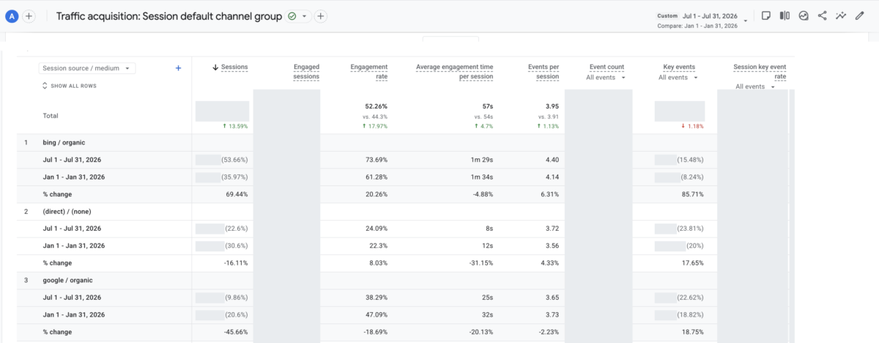Open the dropdown arrow beside the report title
This screenshot has width=879, height=343.
pos(304,16)
